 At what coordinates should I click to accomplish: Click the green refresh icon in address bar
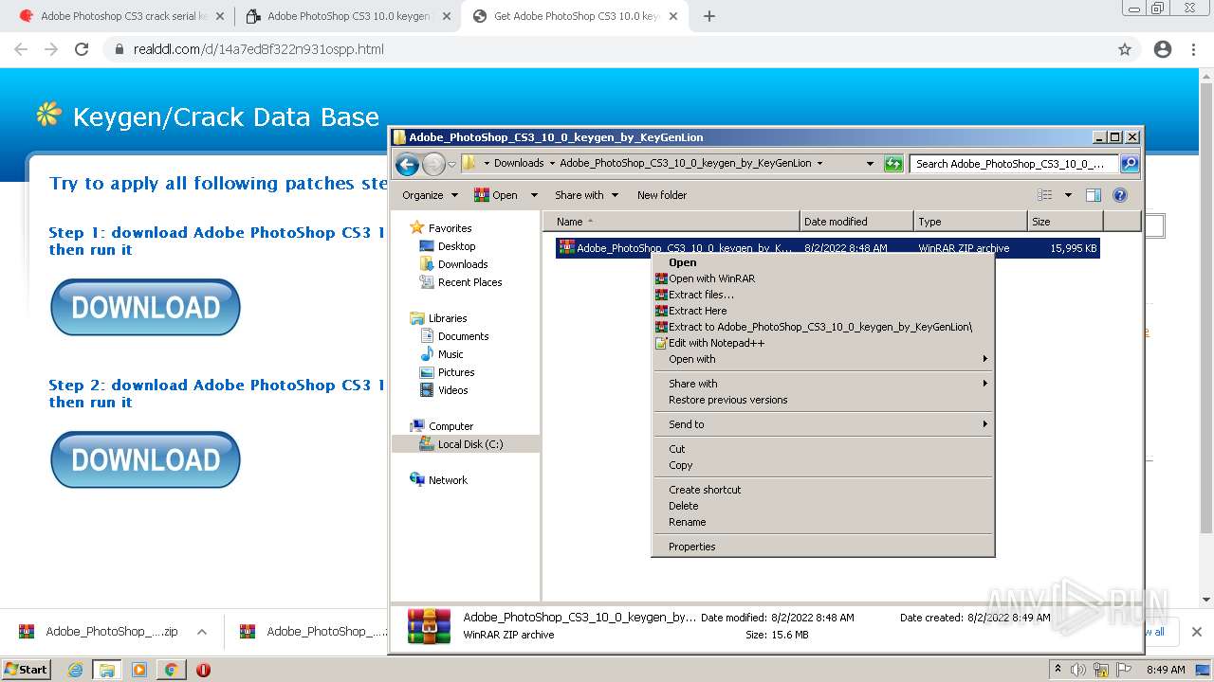pyautogui.click(x=893, y=164)
